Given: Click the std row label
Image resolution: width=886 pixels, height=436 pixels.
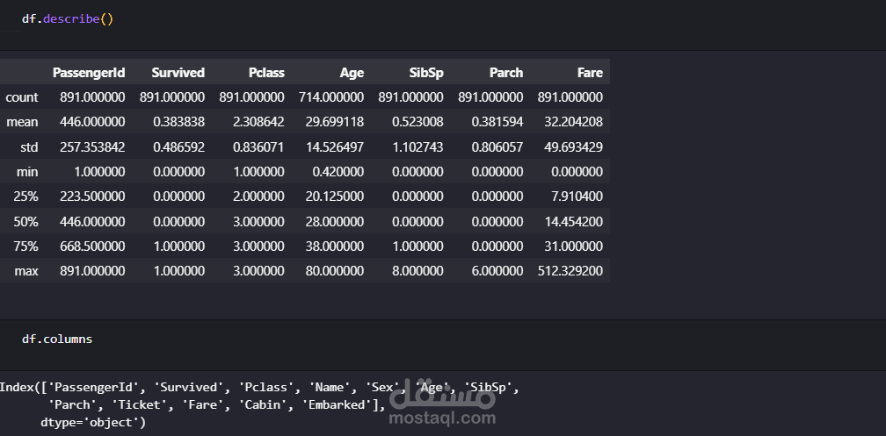Looking at the screenshot, I should [26, 147].
